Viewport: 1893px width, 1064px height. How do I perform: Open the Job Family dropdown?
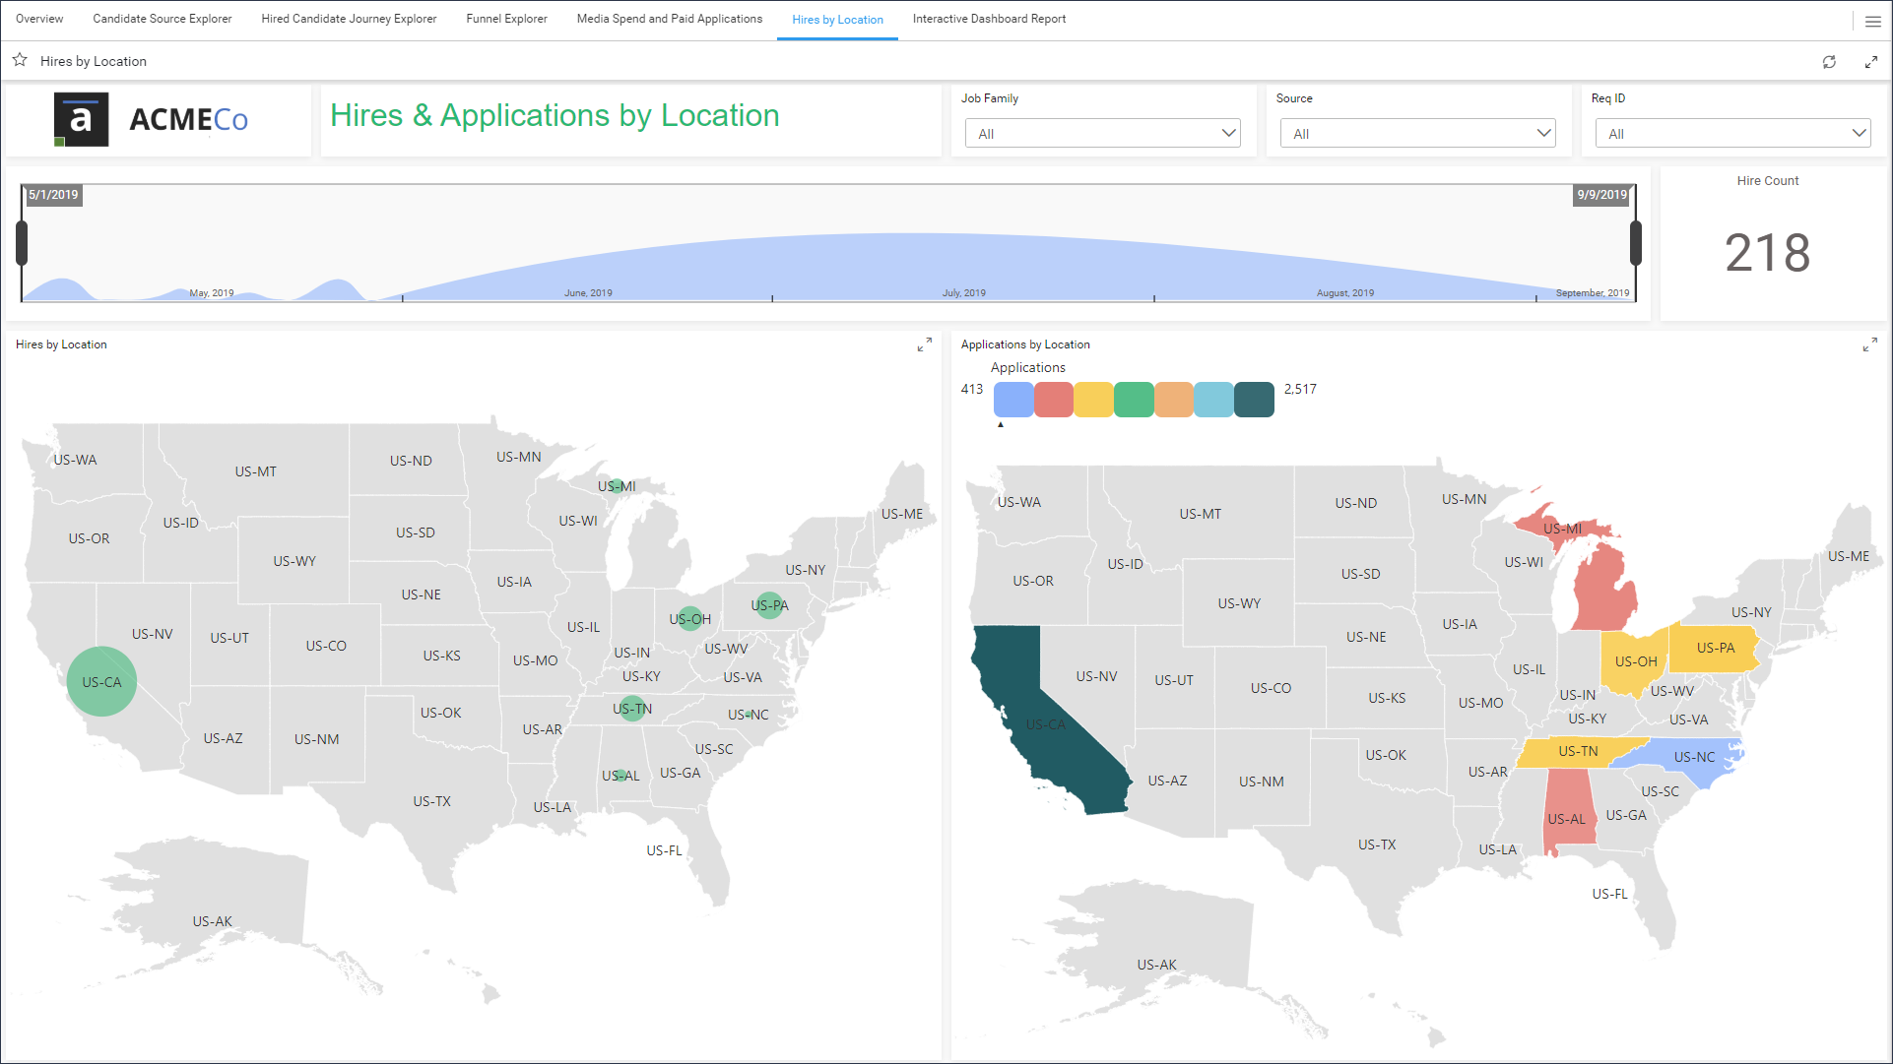(x=1102, y=133)
